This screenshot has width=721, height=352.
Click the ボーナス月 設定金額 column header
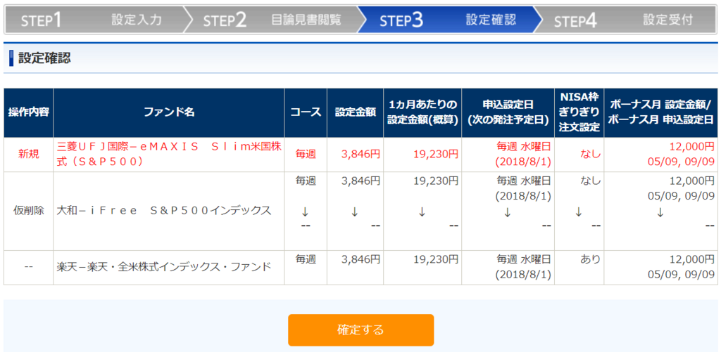[x=661, y=113]
